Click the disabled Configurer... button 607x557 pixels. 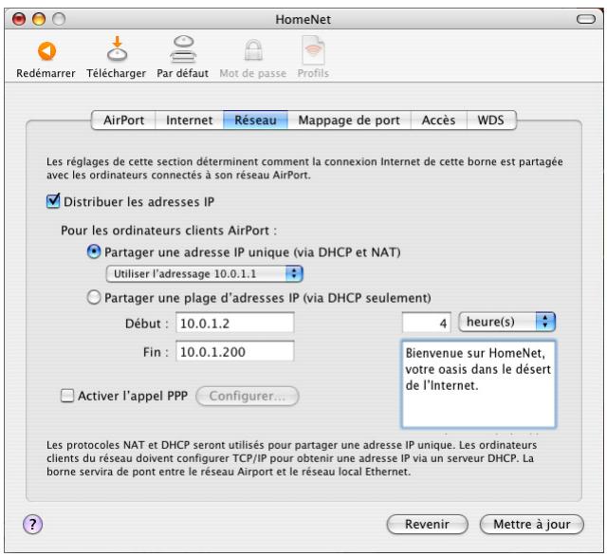coord(248,396)
